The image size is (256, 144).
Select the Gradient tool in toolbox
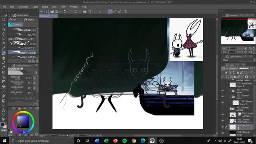click(x=4, y=101)
